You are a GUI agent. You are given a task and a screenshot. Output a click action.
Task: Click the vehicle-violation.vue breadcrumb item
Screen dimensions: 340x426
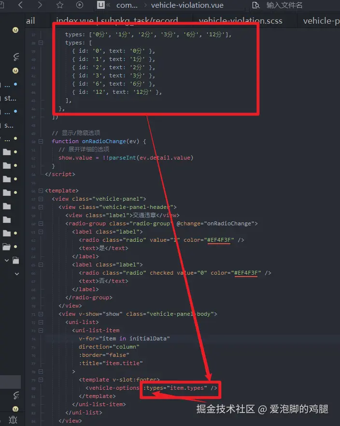pos(187,5)
